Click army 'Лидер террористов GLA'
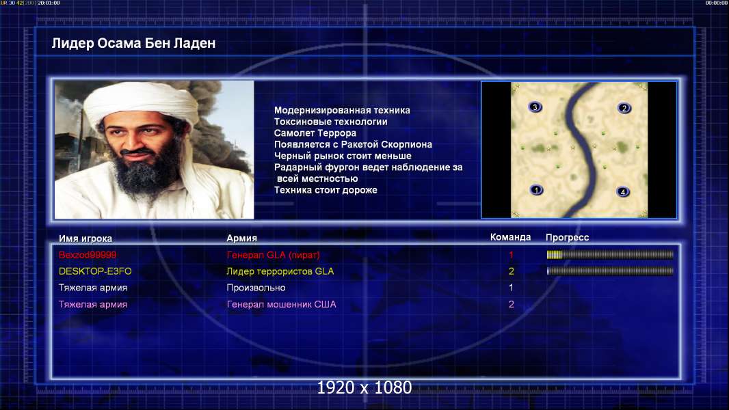This screenshot has height=410, width=729. pyautogui.click(x=280, y=271)
